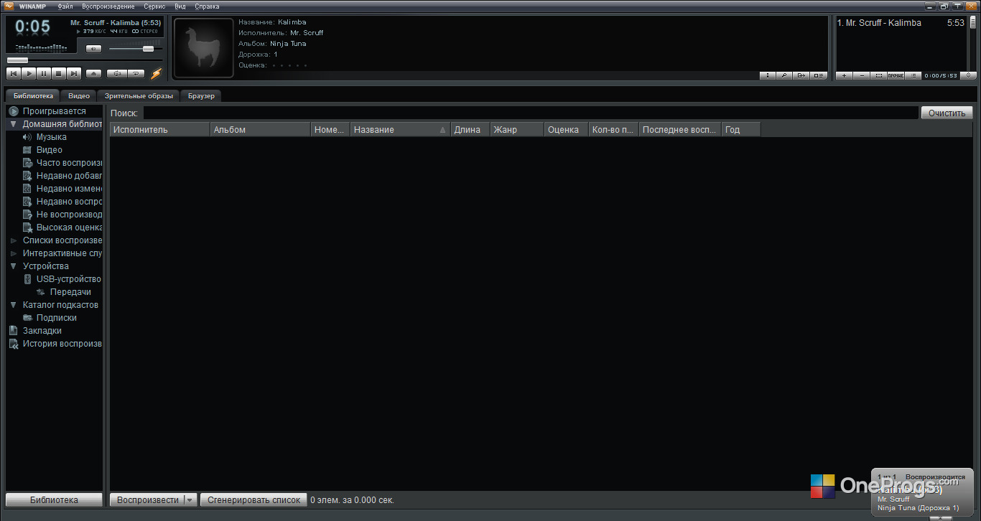Toggle shuffle mode

(116, 73)
